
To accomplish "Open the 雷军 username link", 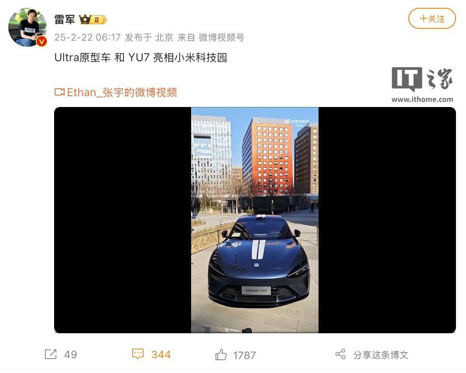I will pos(65,20).
